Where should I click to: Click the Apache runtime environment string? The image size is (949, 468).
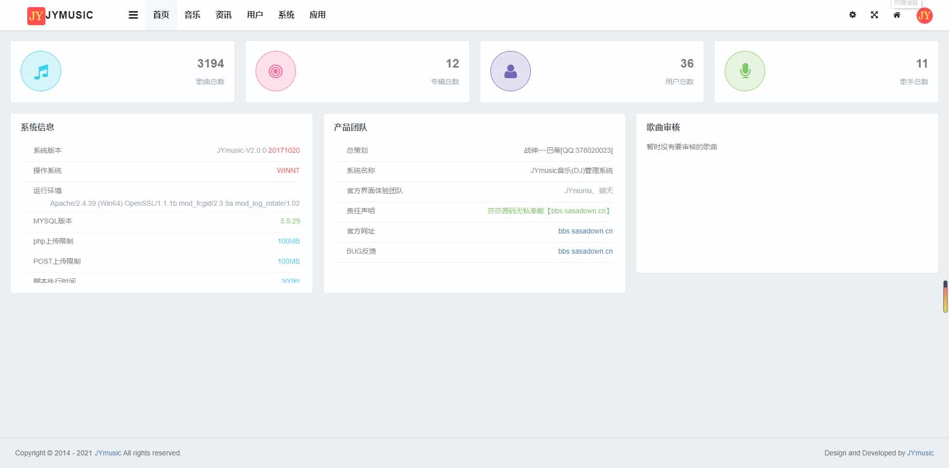coord(175,203)
